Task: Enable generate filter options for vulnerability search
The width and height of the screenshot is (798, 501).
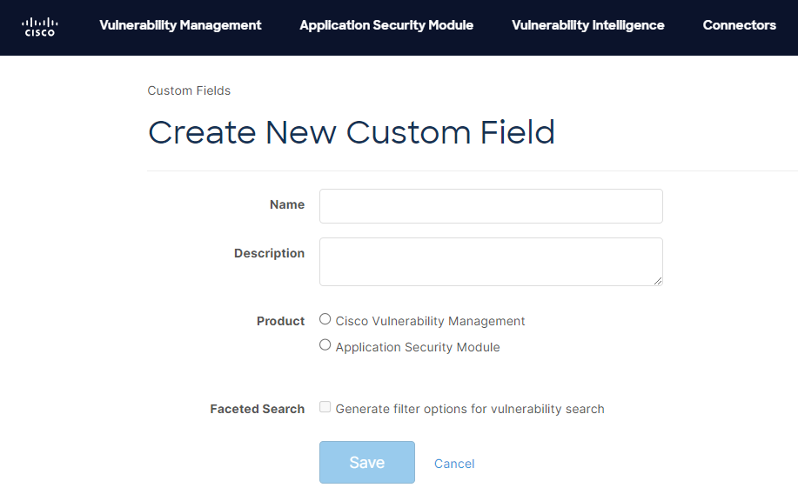Action: (x=325, y=406)
